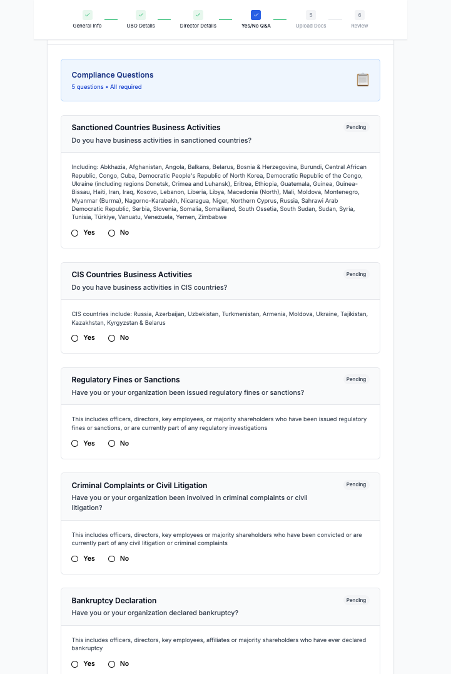Mark No for regulatory fines or sanctions

pyautogui.click(x=112, y=444)
